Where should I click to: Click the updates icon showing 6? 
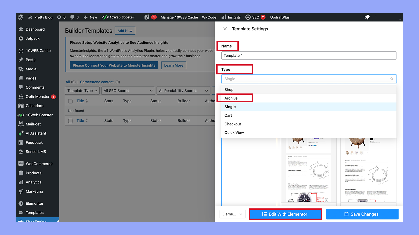[x=60, y=17]
